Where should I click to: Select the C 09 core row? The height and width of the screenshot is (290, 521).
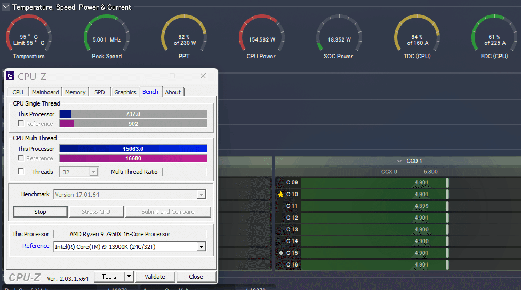397,182
